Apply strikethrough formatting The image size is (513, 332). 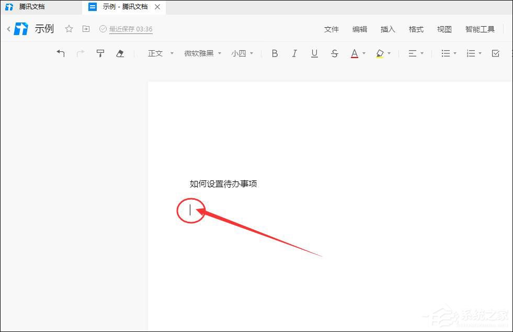point(334,53)
